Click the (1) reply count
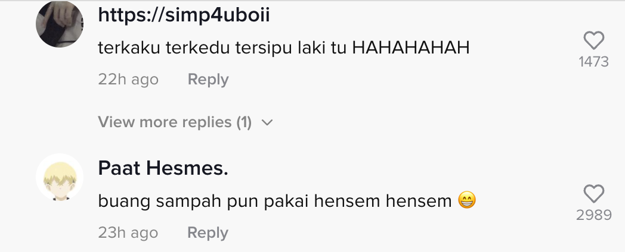The height and width of the screenshot is (252, 625). 243,122
